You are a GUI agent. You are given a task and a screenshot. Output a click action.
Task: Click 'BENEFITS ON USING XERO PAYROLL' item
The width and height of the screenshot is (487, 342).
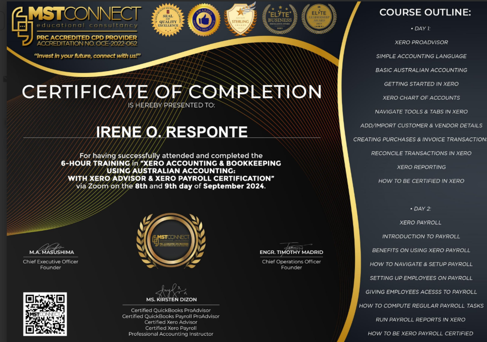tap(421, 250)
